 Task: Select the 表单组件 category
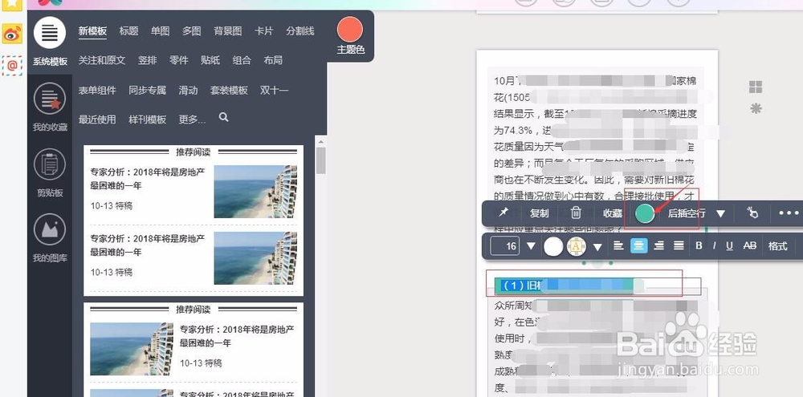[97, 91]
